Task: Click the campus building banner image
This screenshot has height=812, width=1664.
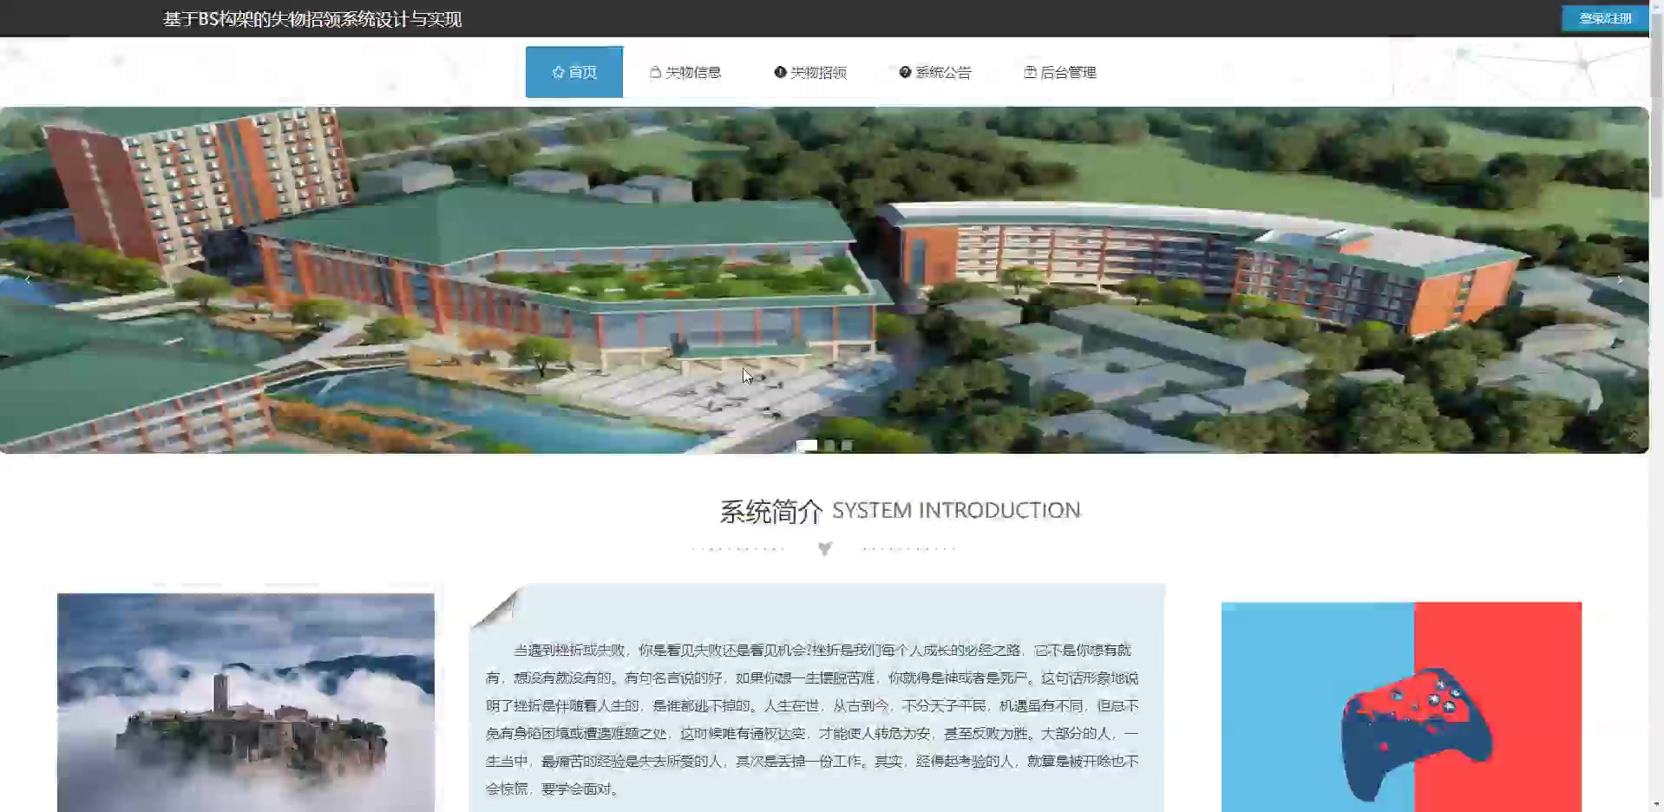Action: point(824,279)
